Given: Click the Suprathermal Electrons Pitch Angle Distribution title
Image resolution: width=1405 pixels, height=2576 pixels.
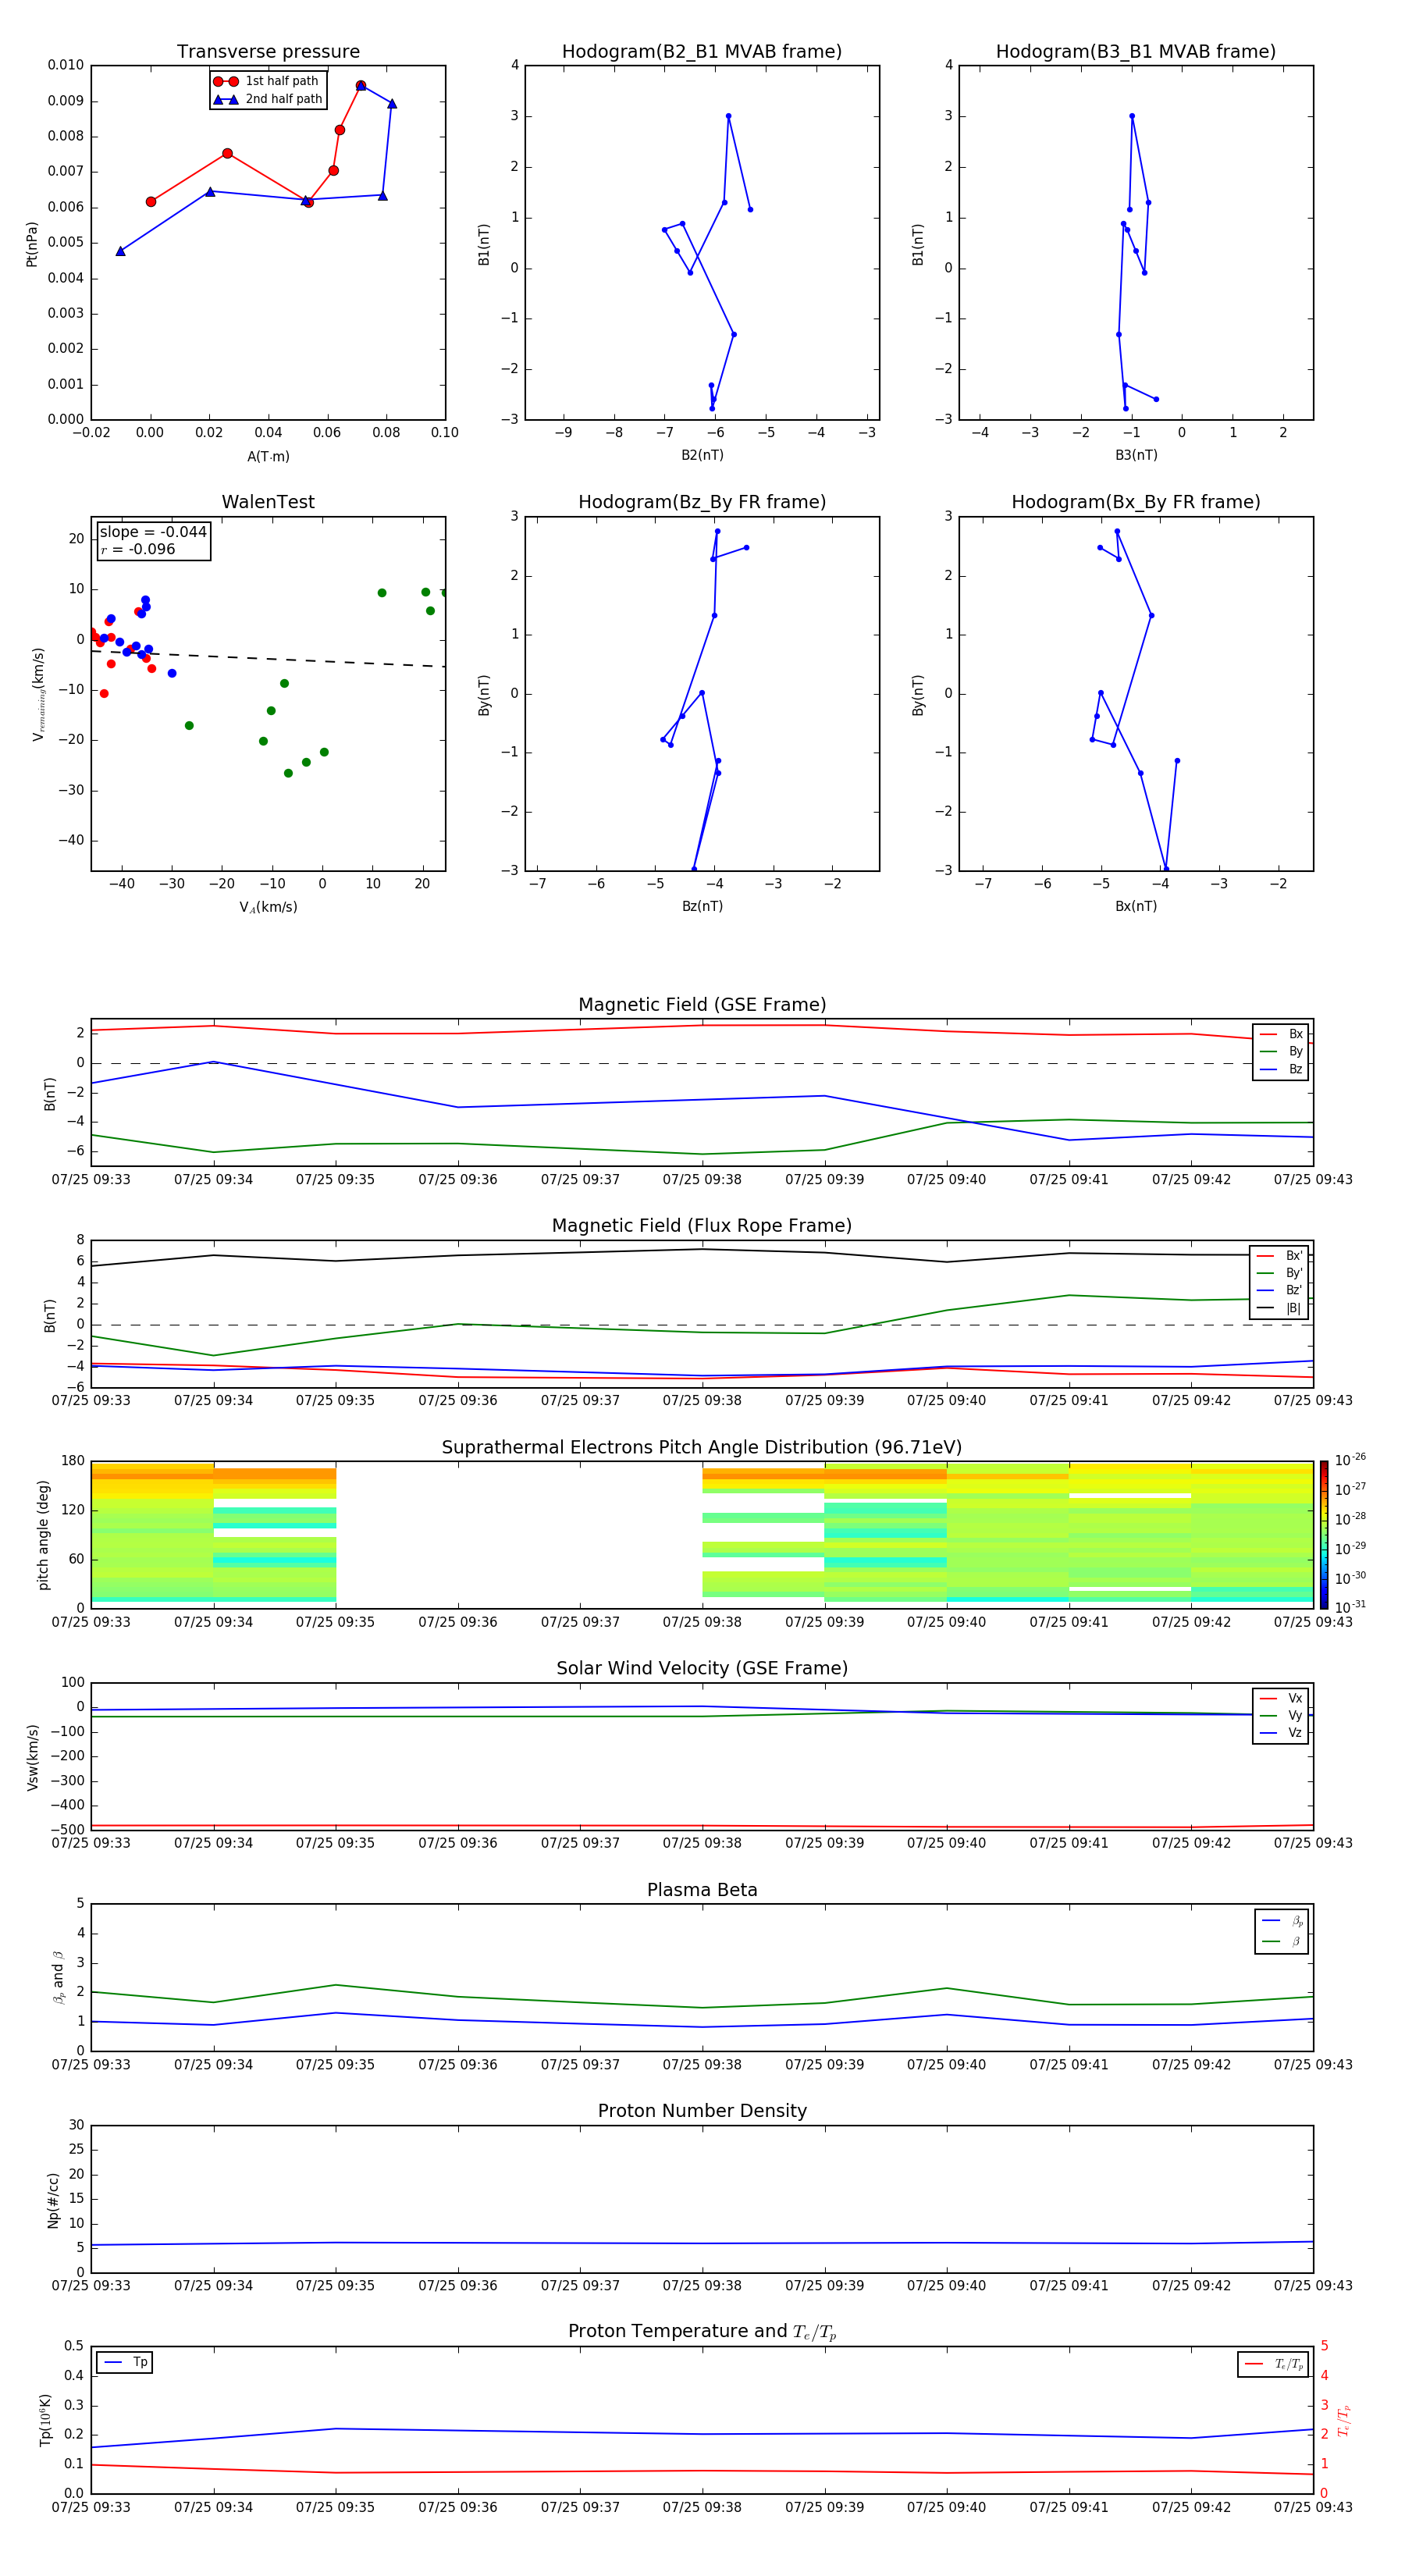Looking at the screenshot, I should pyautogui.click(x=702, y=1448).
